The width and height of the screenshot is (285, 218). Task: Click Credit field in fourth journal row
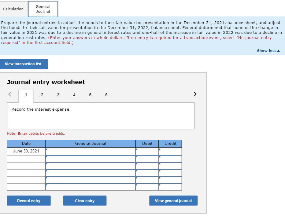pos(170,173)
